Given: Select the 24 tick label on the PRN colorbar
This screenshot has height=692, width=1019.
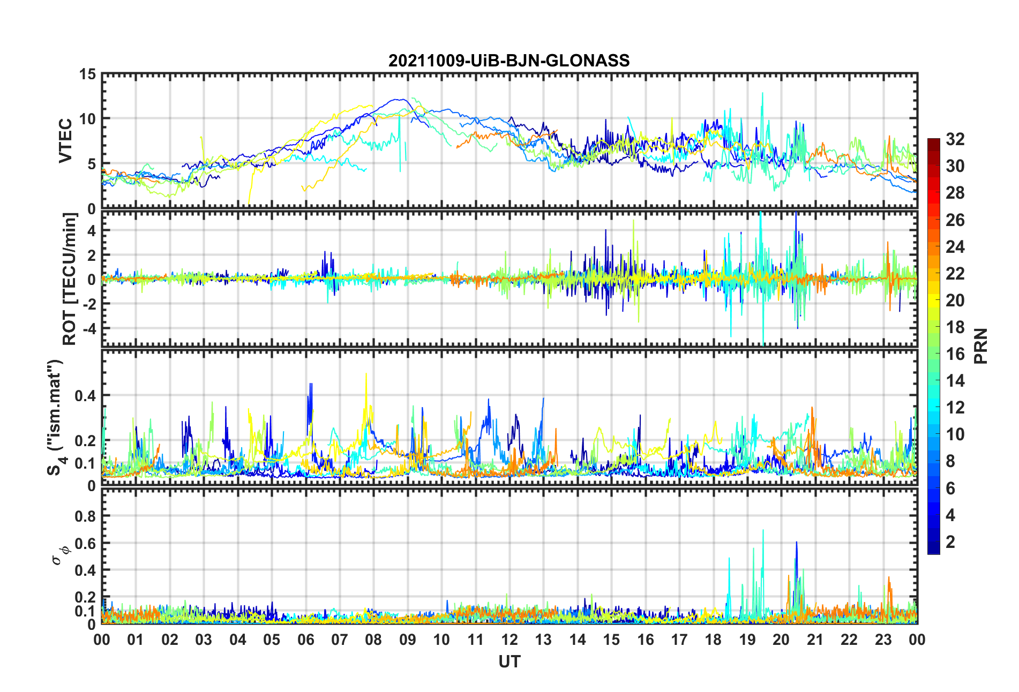Looking at the screenshot, I should point(955,247).
